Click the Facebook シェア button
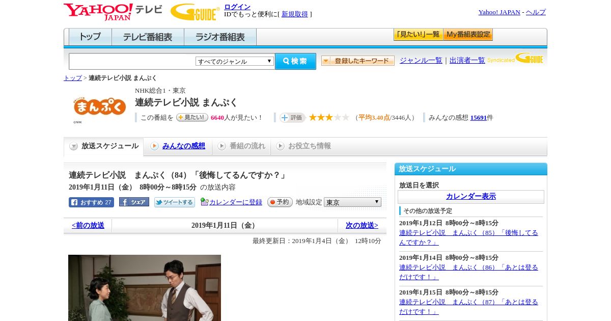The image size is (611, 321). point(134,202)
